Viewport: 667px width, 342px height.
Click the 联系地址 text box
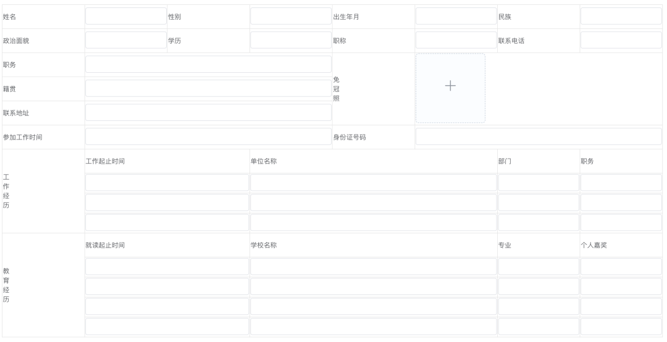point(208,112)
